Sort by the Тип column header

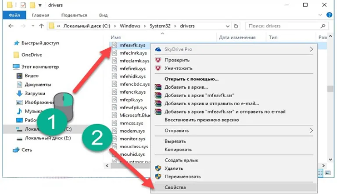tap(273, 37)
